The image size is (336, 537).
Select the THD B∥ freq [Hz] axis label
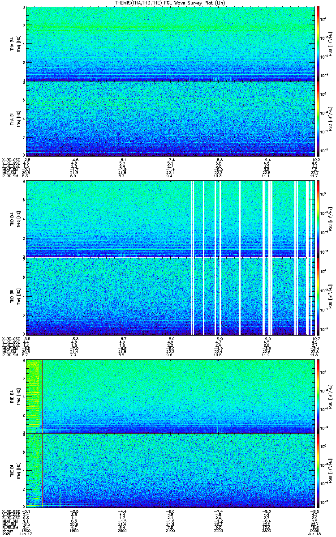coord(18,296)
